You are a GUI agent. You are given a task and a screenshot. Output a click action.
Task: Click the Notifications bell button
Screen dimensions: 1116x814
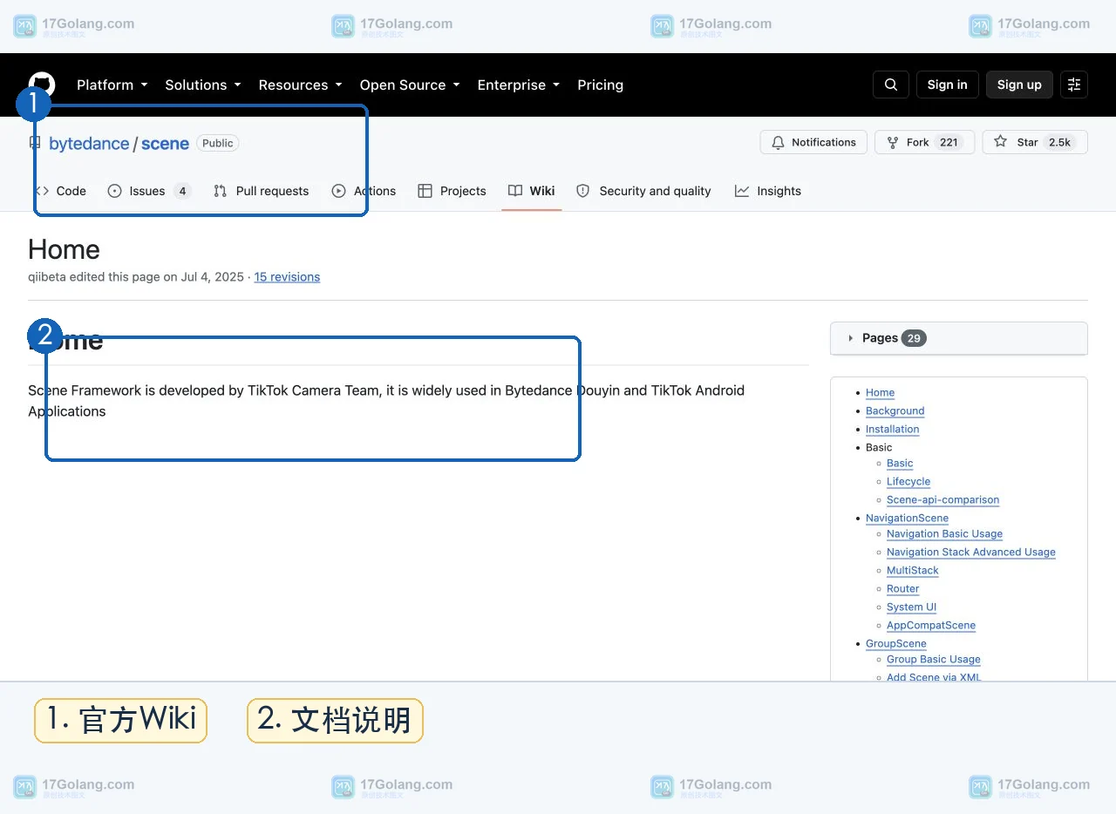click(x=814, y=142)
